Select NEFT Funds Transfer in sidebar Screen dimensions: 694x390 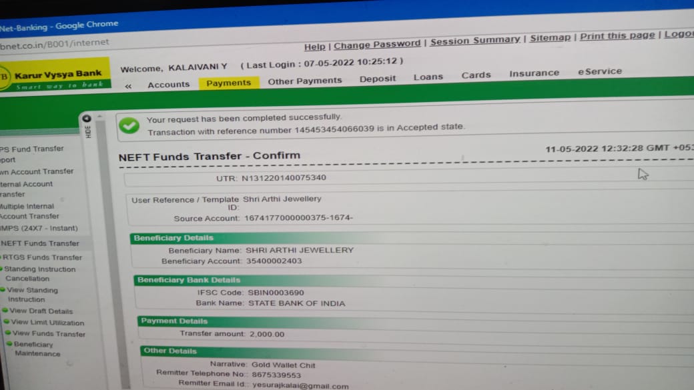click(x=40, y=243)
